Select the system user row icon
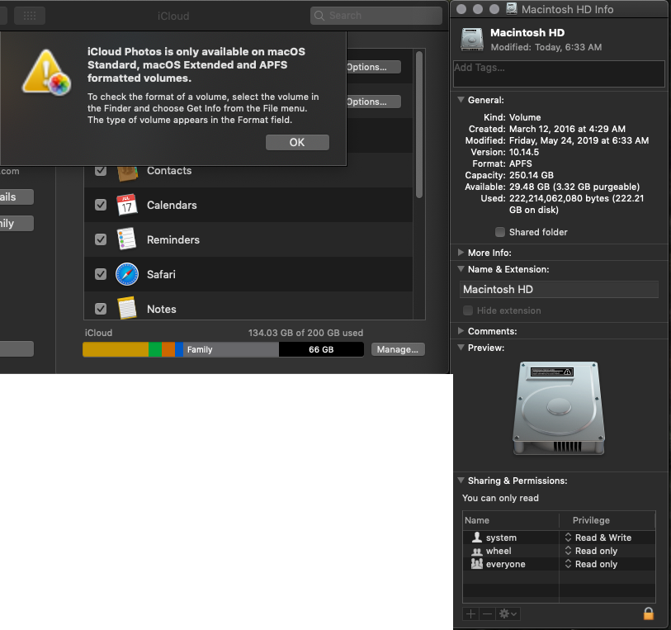Image resolution: width=671 pixels, height=630 pixels. click(x=477, y=538)
